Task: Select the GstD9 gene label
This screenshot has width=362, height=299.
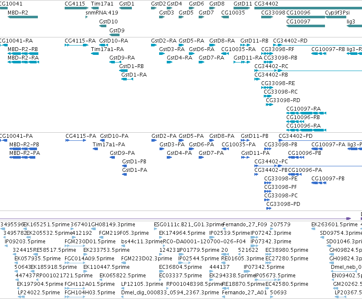Action: click(117, 31)
